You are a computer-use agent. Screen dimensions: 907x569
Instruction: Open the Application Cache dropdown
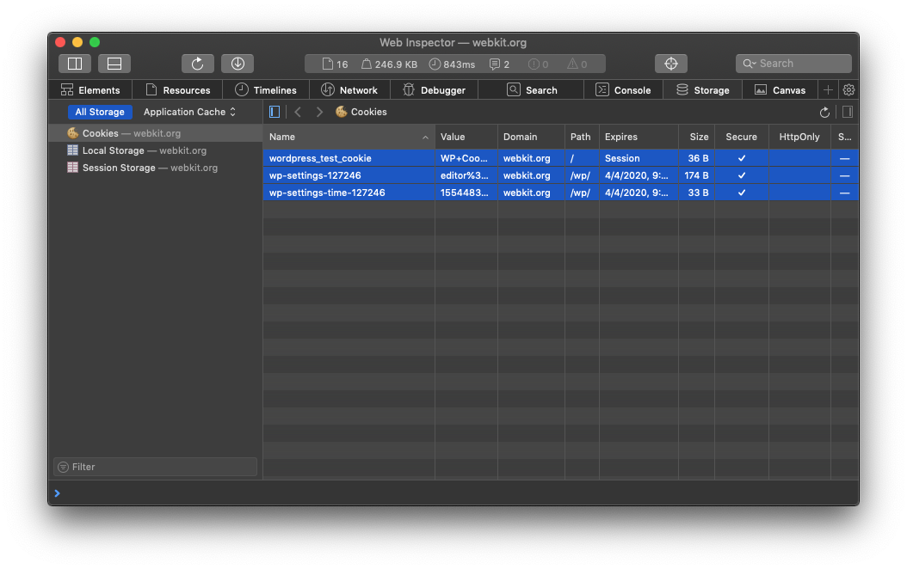point(189,112)
